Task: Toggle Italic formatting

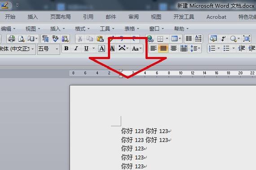Action: click(x=76, y=48)
